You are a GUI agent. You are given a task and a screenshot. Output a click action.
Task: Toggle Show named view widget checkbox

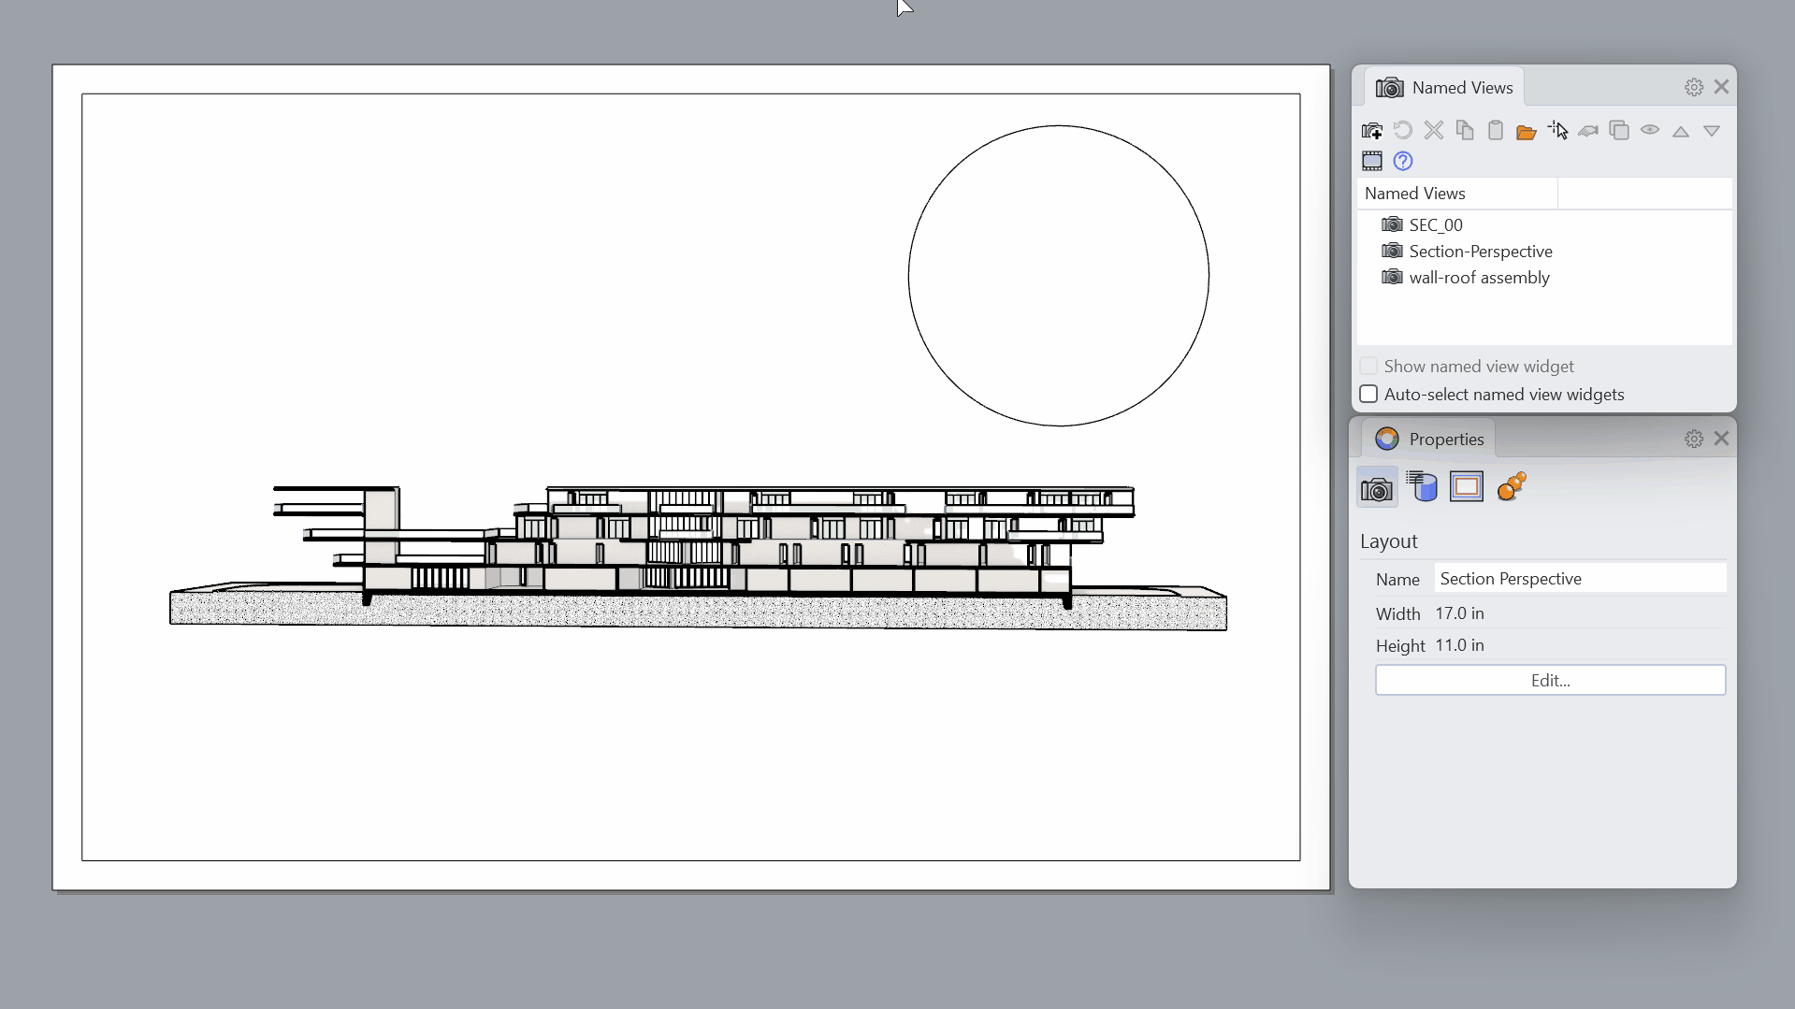[1368, 367]
